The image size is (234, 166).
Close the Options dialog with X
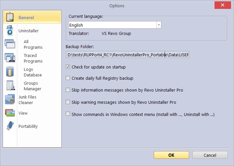click(223, 5)
